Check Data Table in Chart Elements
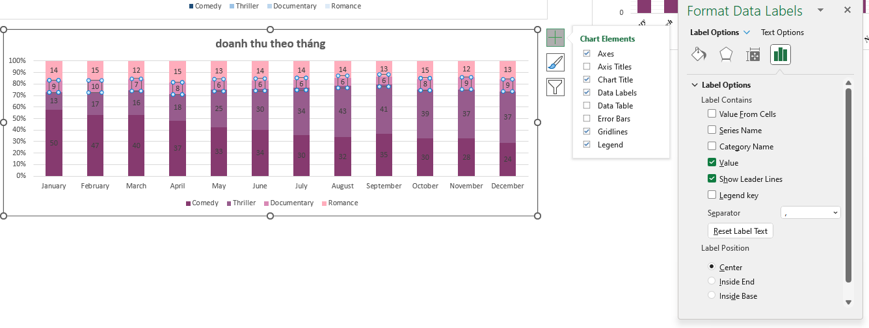The width and height of the screenshot is (869, 328). [x=587, y=106]
